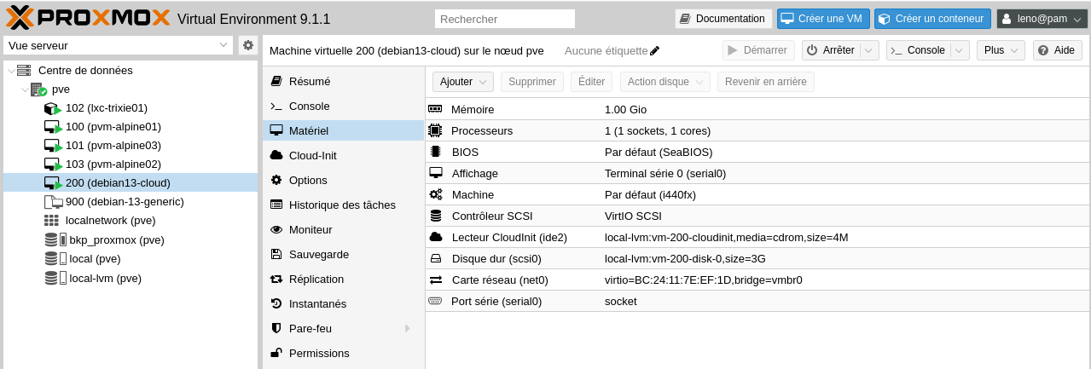
Task: Click the Proxmox logo
Action: 85,18
